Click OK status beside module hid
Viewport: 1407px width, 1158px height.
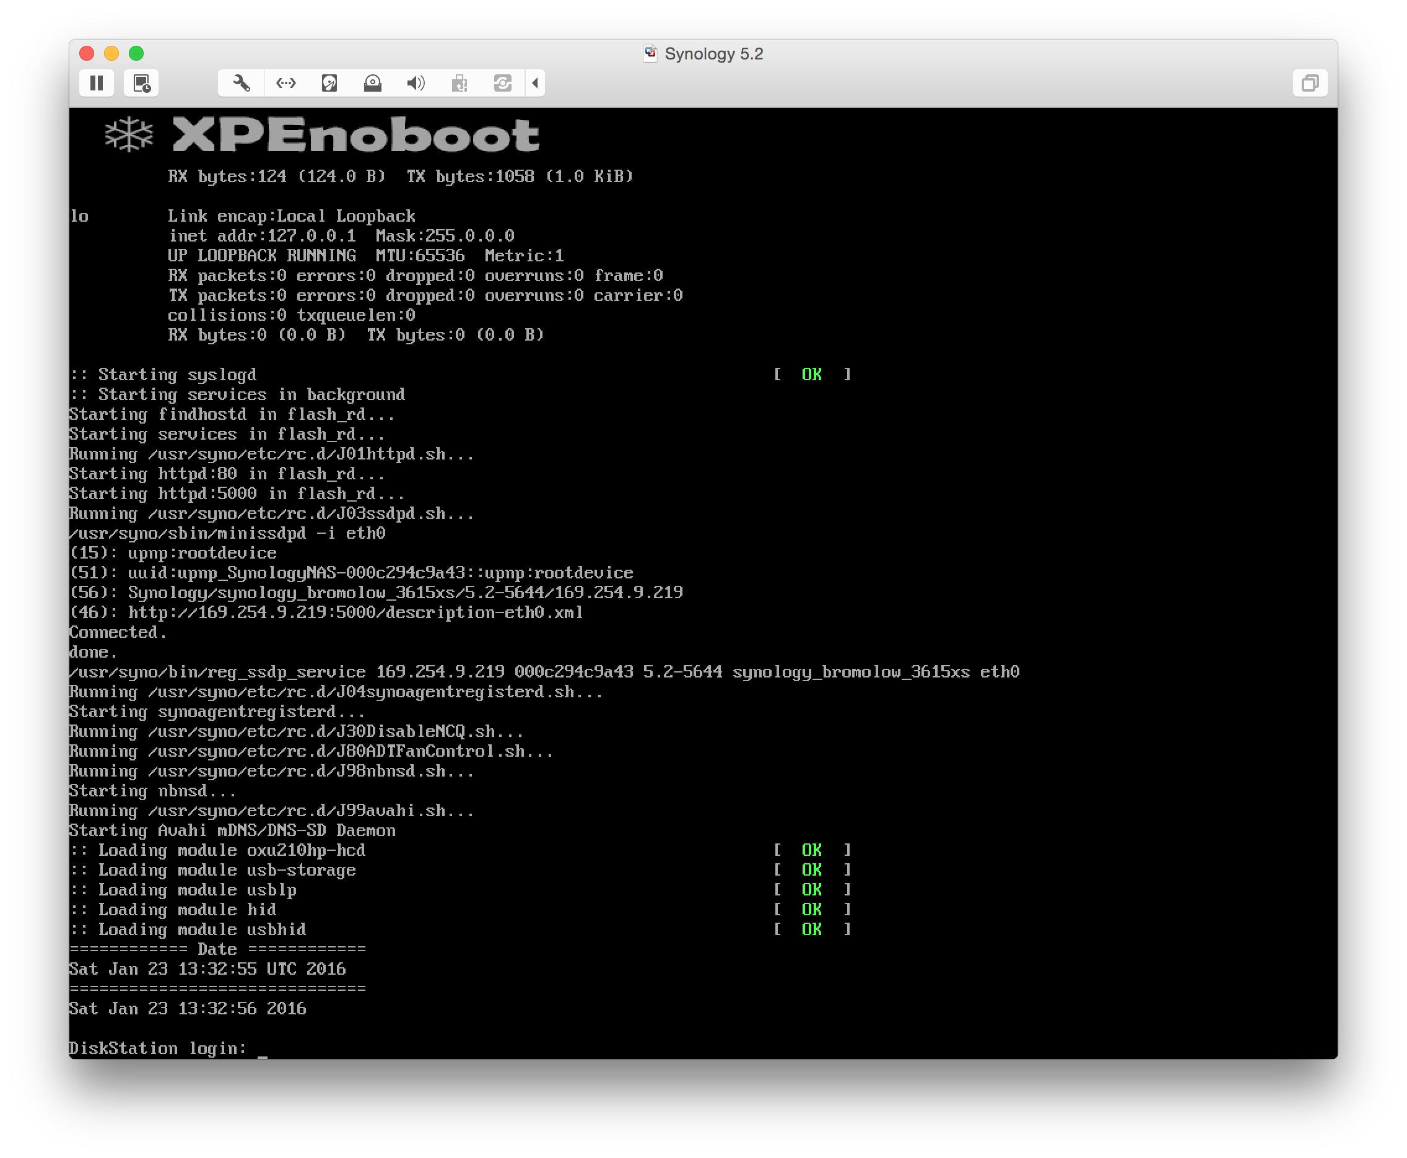pos(812,910)
